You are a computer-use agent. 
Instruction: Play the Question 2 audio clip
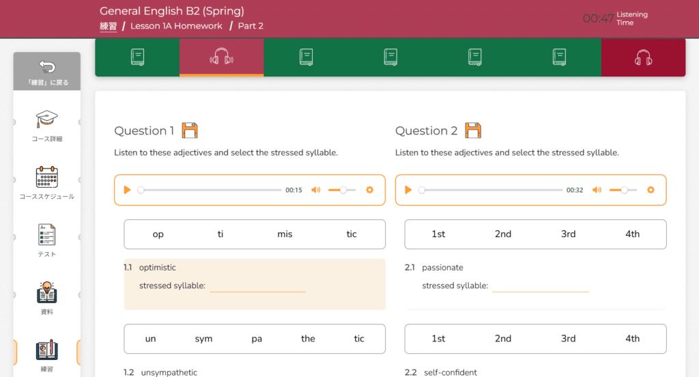coord(408,190)
